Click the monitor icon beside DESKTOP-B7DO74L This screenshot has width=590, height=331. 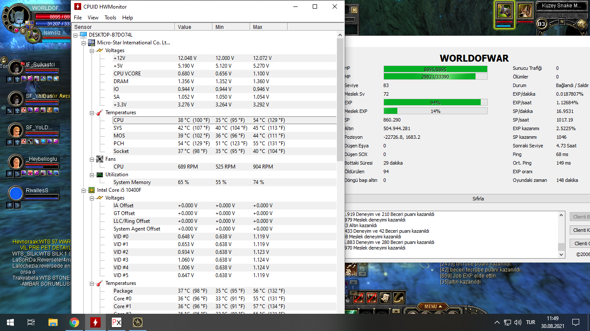[83, 35]
